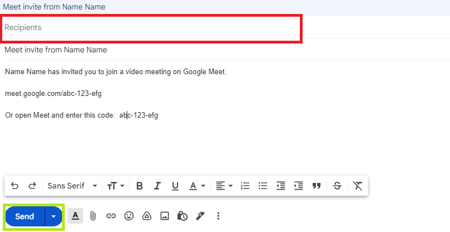The height and width of the screenshot is (232, 450).
Task: Click the Insert photo icon
Action: pos(165,216)
